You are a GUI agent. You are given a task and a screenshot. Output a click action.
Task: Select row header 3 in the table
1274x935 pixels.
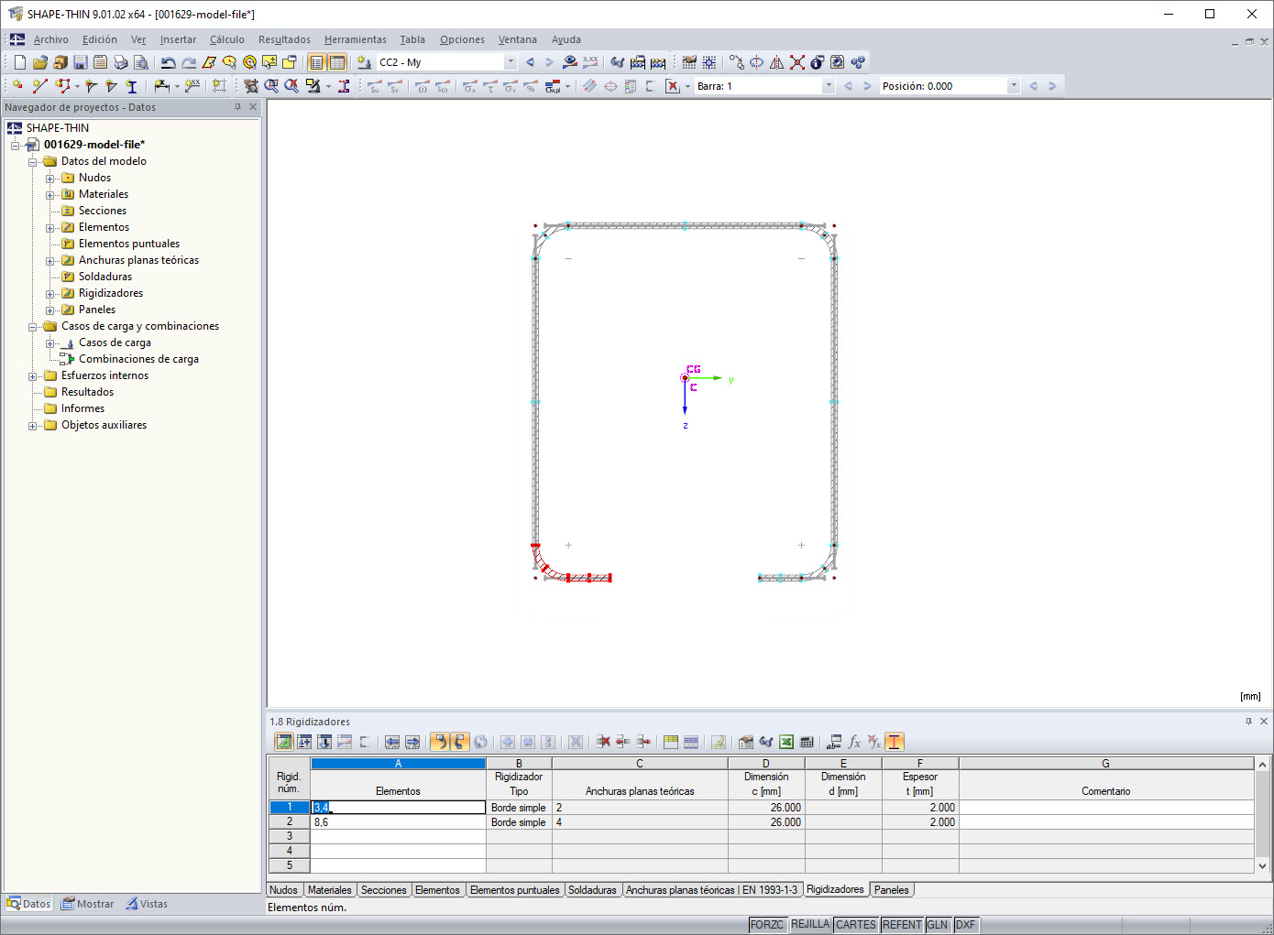[x=290, y=836]
